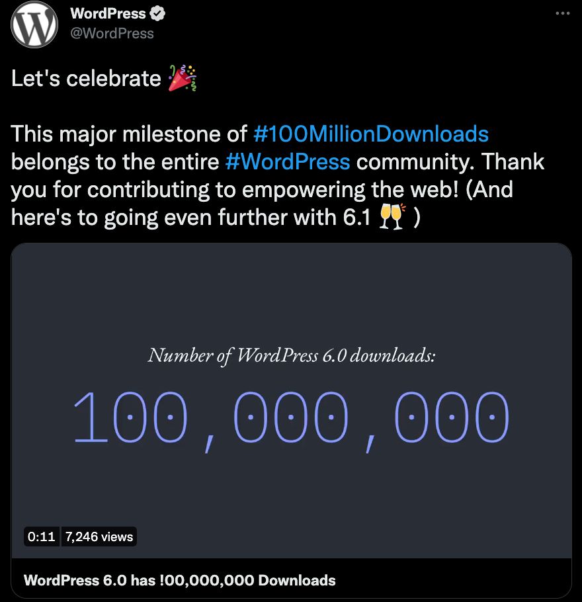The height and width of the screenshot is (602, 582).
Task: Click the WordPress display name
Action: (x=108, y=13)
